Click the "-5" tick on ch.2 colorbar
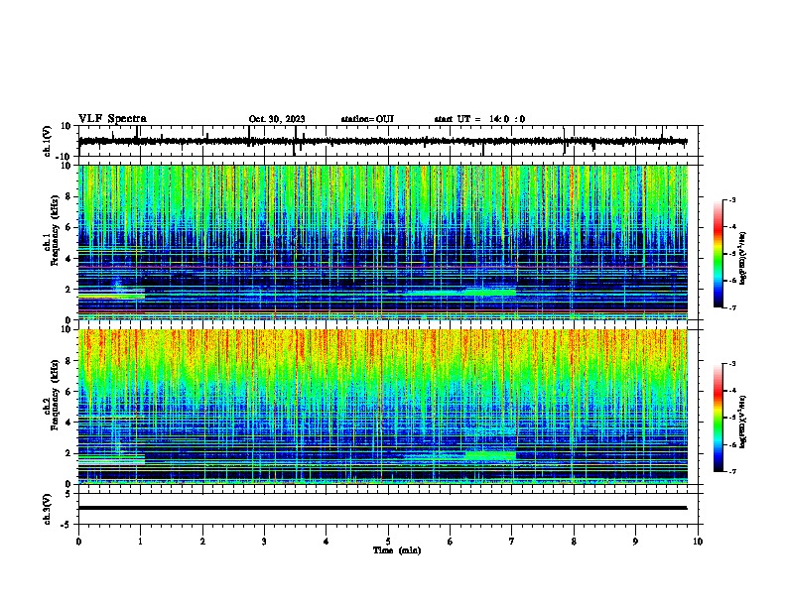786x607 pixels. [731, 418]
